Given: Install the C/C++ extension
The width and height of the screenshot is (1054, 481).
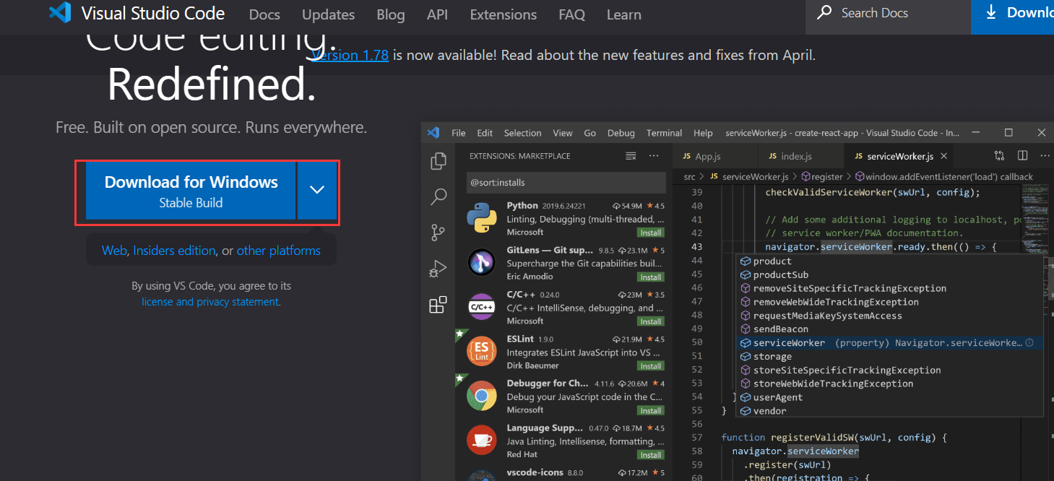Looking at the screenshot, I should click(650, 321).
